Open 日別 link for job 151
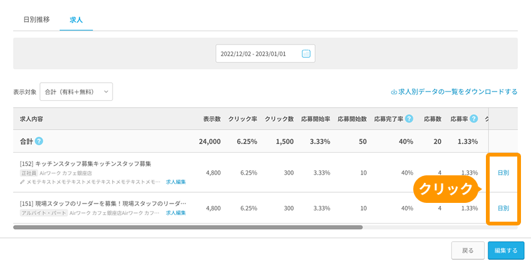Viewport: 531px width, 263px height. tap(503, 209)
